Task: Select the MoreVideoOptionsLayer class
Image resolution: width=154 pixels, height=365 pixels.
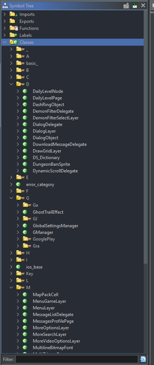Action: click(56, 341)
